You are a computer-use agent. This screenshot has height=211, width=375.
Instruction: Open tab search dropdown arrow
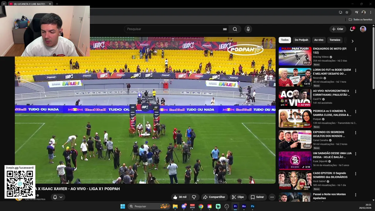point(4,4)
